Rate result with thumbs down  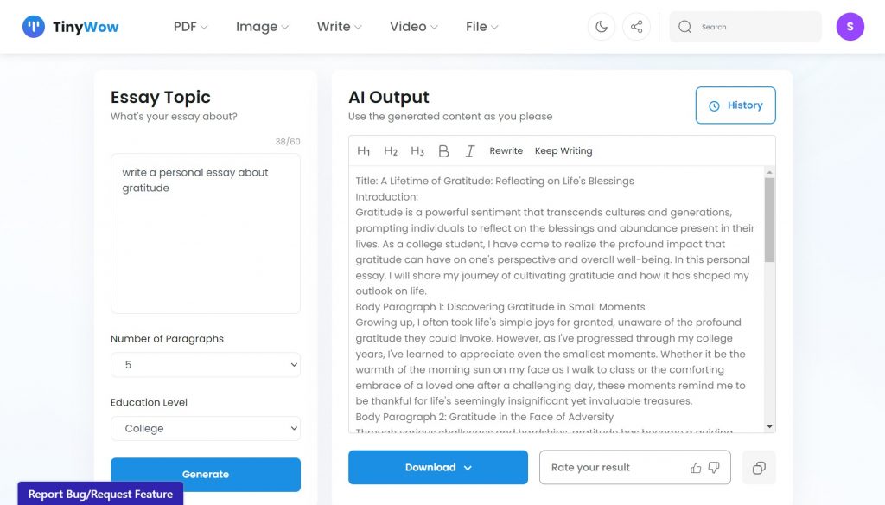[714, 468]
